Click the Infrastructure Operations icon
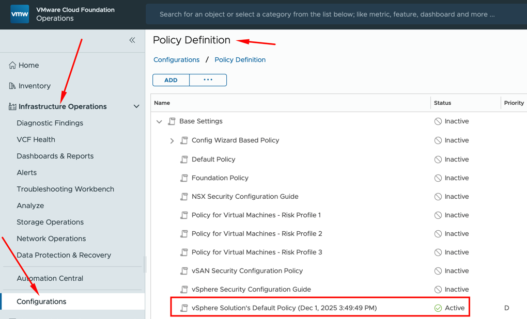This screenshot has width=527, height=319. pos(12,107)
